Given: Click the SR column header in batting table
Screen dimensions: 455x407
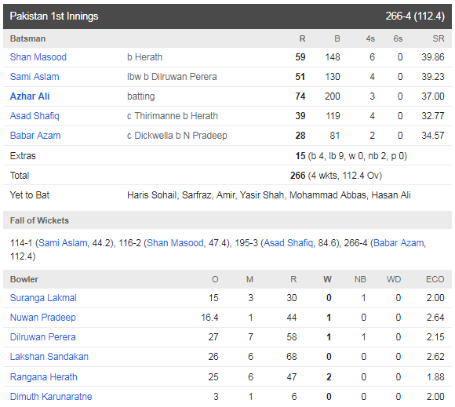Looking at the screenshot, I should (x=439, y=38).
